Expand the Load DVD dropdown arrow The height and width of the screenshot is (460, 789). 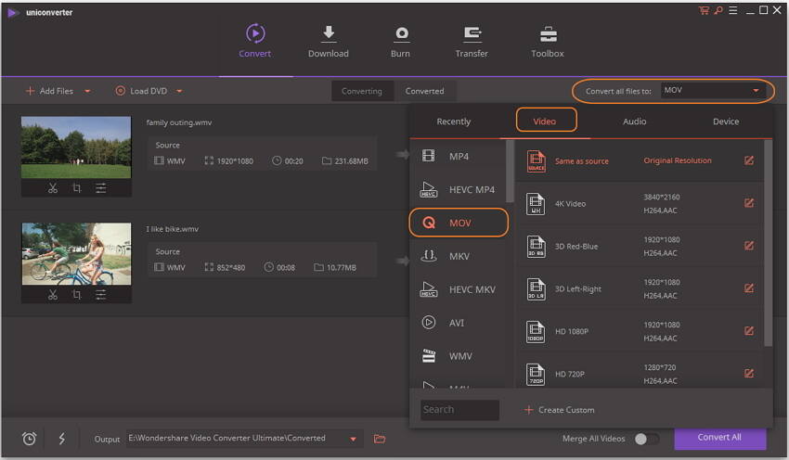pos(180,91)
